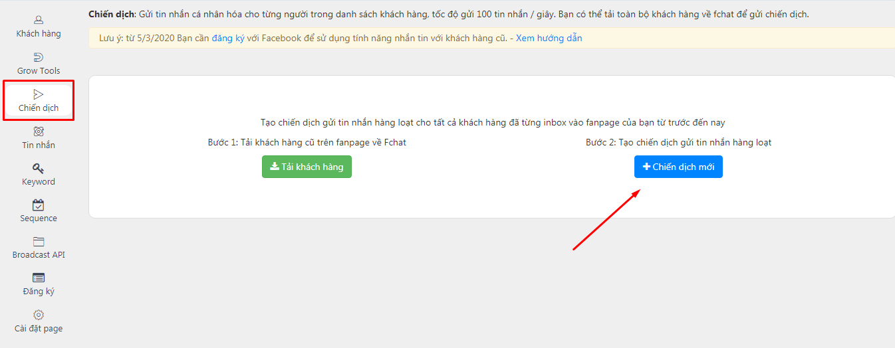Follow the đăng ký link in the notice

click(228, 39)
